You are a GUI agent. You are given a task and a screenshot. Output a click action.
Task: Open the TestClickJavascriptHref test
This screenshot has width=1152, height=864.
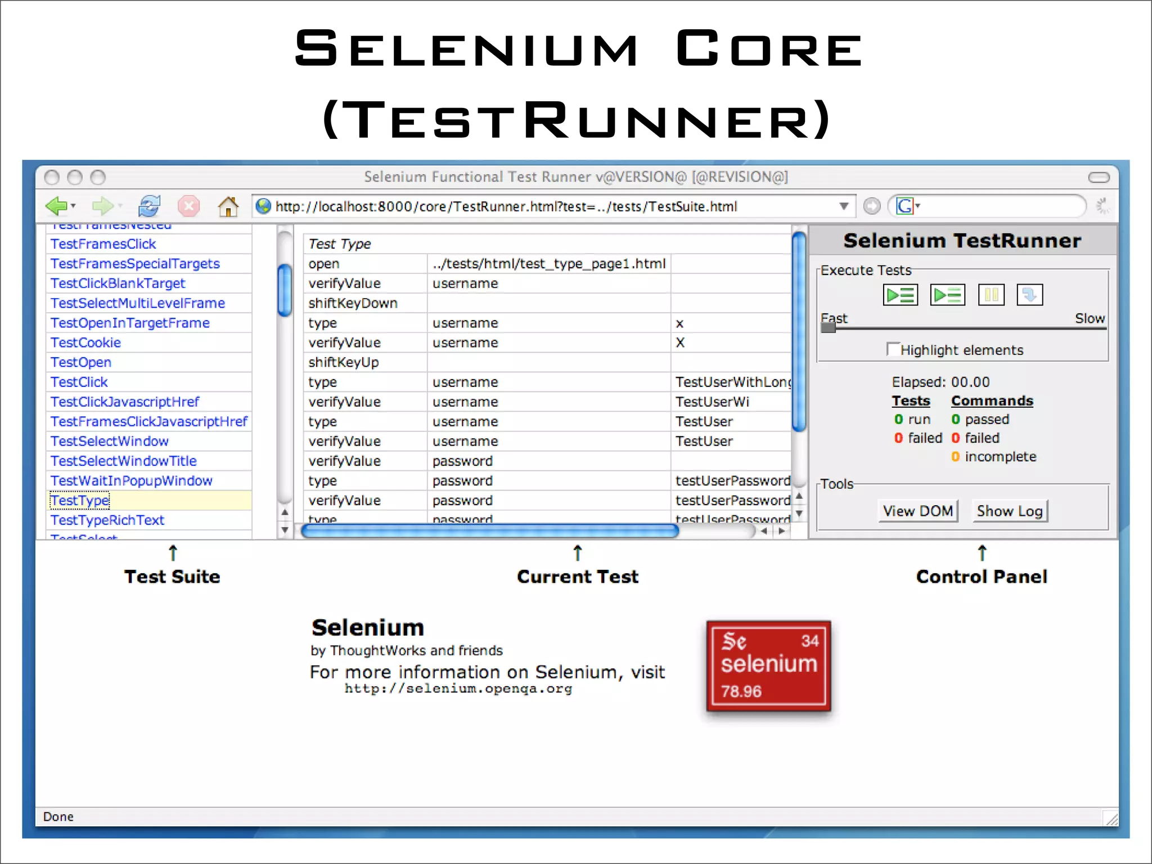pos(125,402)
